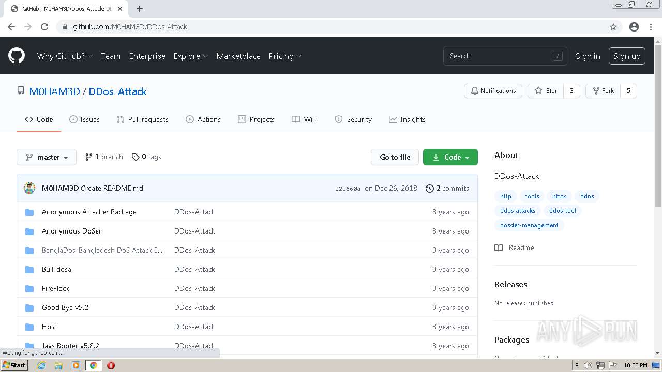This screenshot has height=372, width=662.
Task: Click the Sign in link
Action: [588, 56]
